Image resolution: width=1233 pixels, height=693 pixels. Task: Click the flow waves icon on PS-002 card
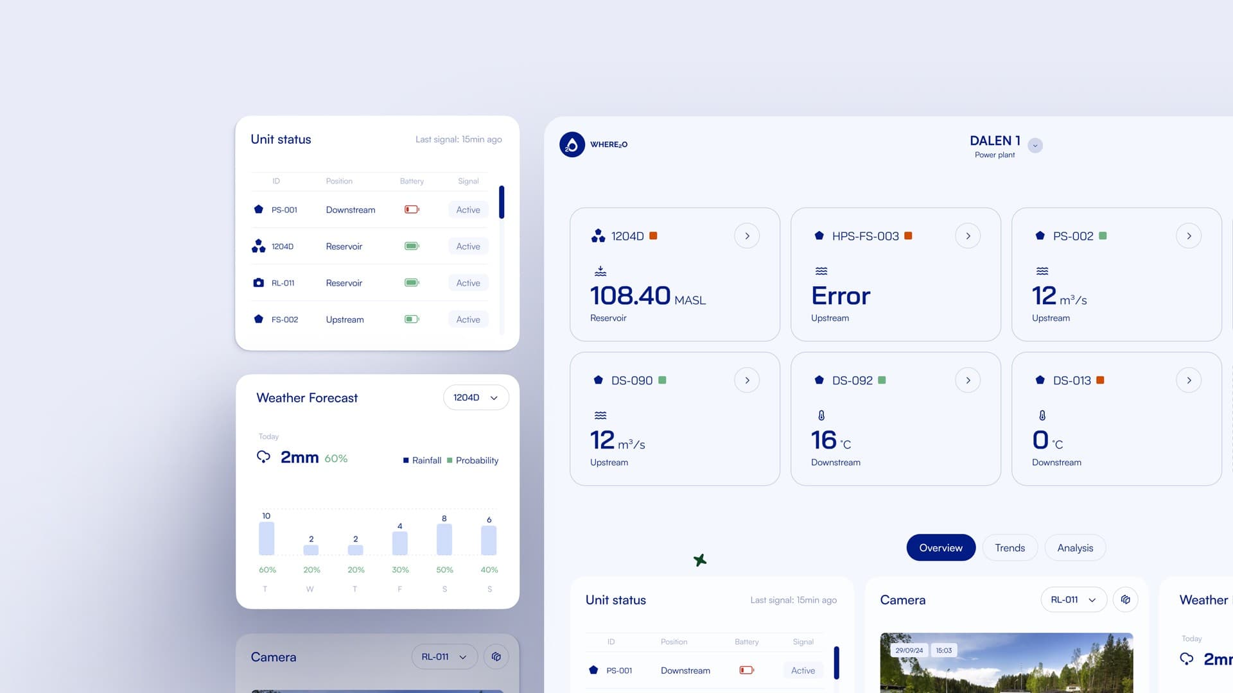click(x=1042, y=270)
